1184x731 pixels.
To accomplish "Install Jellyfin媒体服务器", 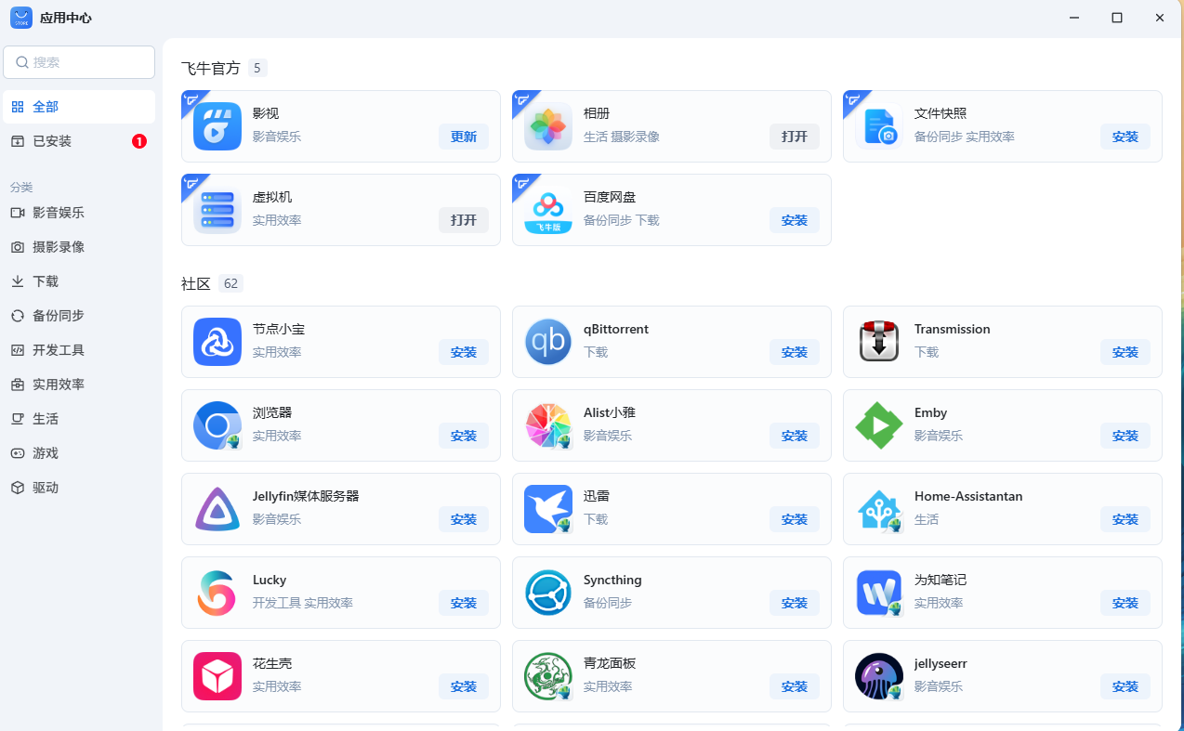I will [464, 519].
